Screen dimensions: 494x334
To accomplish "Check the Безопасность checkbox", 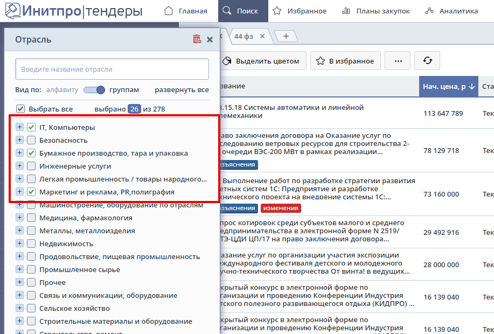I will click(x=31, y=141).
